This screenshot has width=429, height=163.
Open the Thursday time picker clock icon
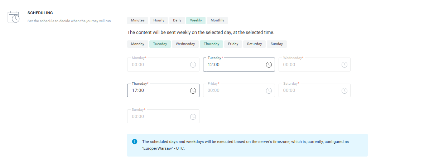tap(193, 90)
